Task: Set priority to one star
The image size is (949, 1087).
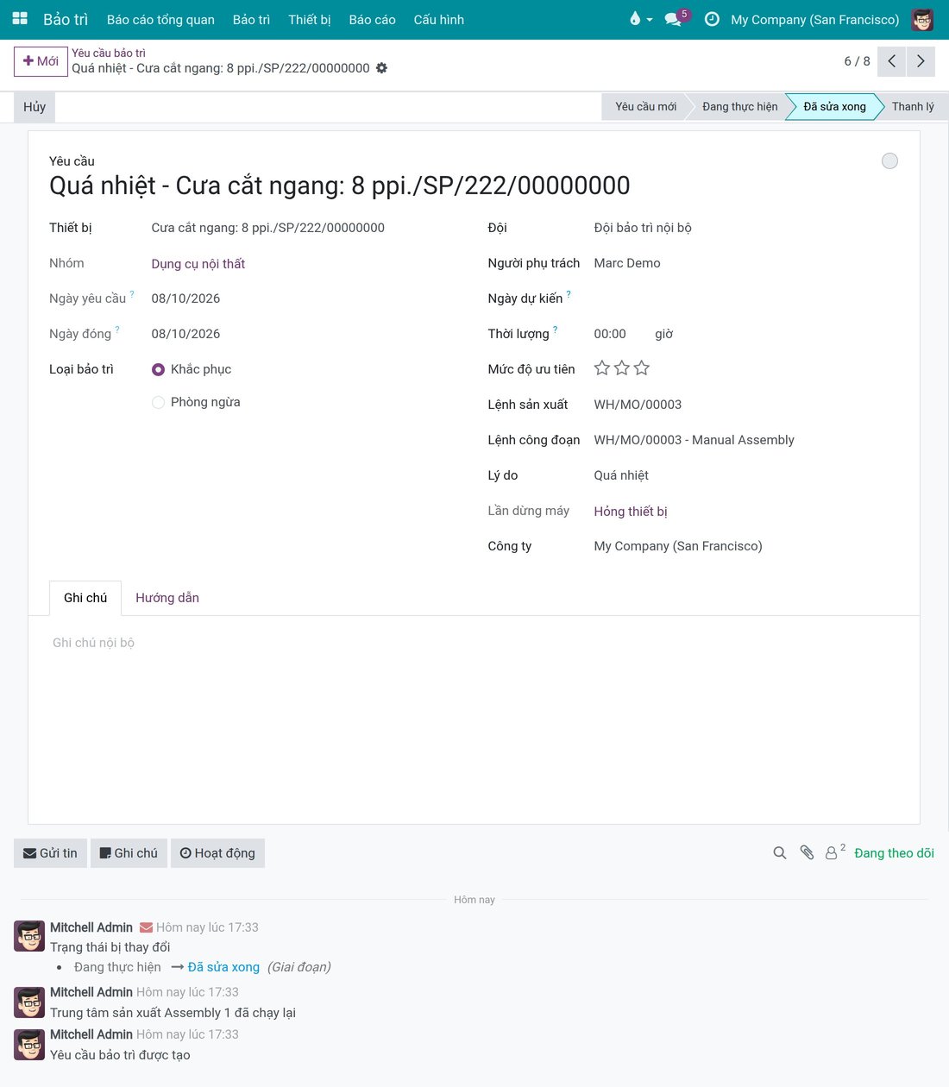Action: pyautogui.click(x=602, y=368)
